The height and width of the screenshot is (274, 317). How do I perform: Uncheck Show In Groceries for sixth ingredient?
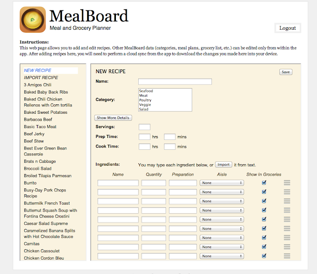[264, 228]
